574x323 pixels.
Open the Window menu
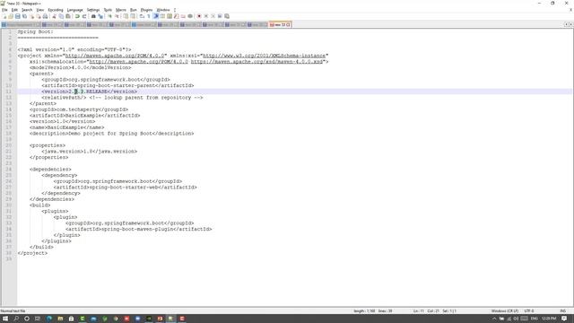pos(163,10)
